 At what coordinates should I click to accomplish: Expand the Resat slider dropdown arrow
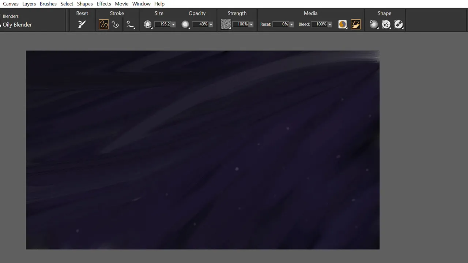pyautogui.click(x=291, y=24)
